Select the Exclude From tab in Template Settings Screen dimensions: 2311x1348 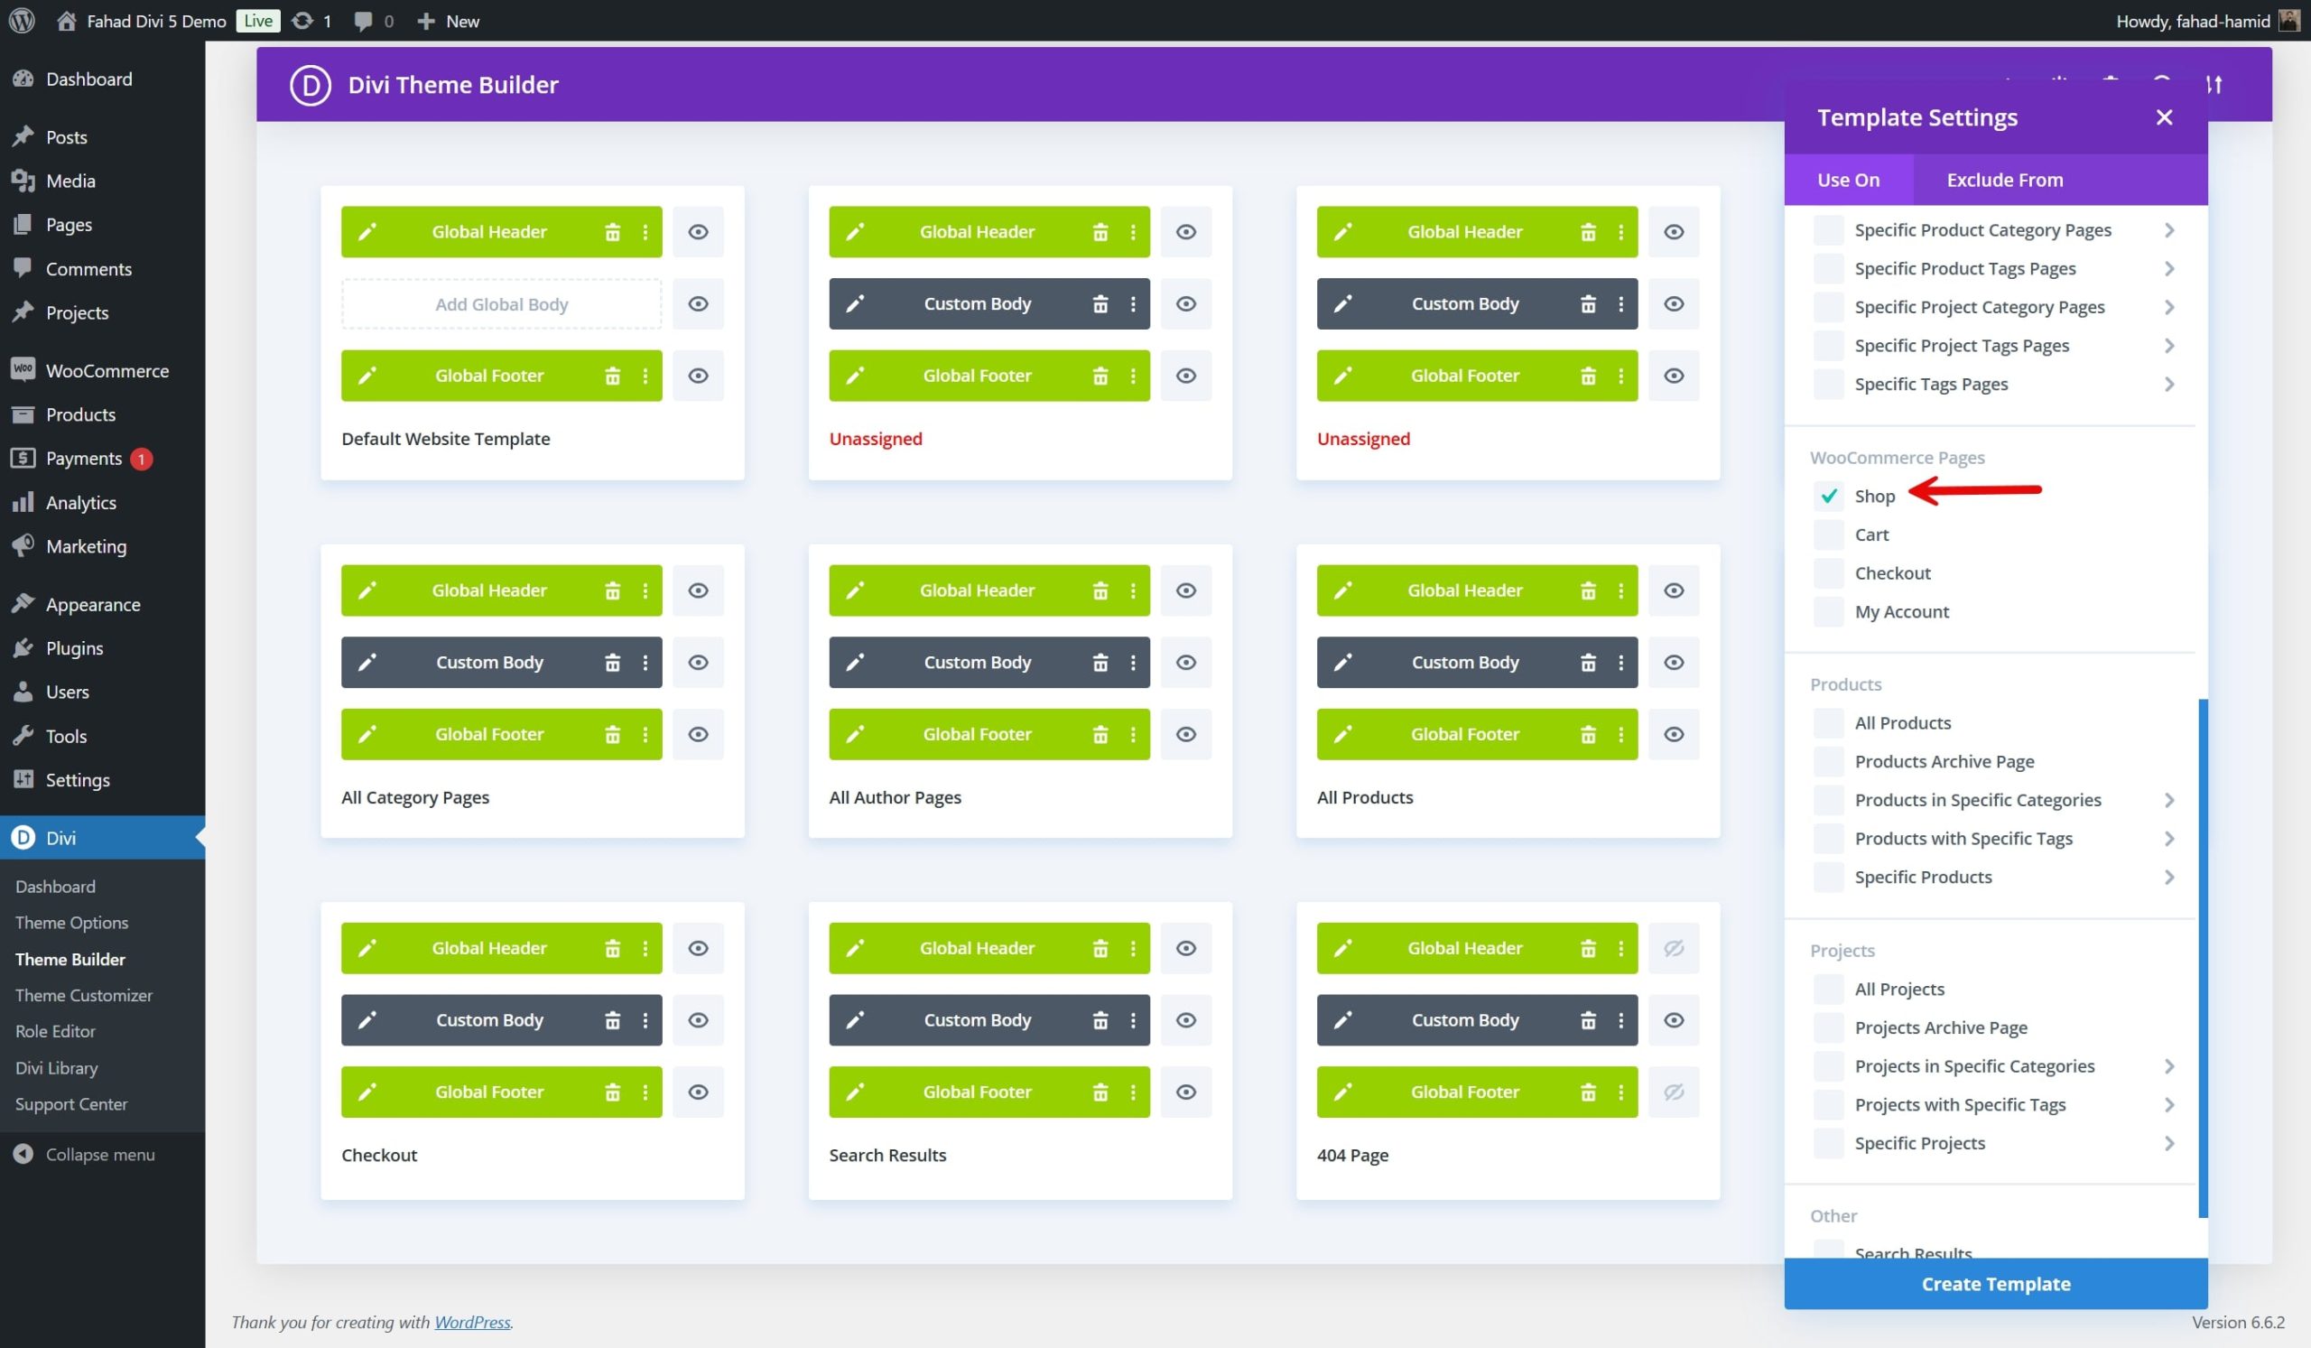point(2005,178)
